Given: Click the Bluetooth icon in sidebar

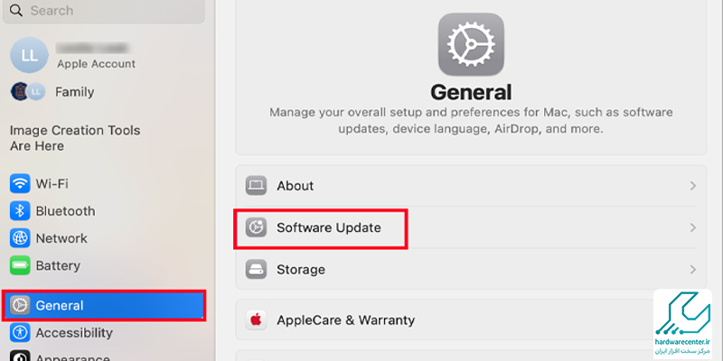Looking at the screenshot, I should (x=20, y=211).
